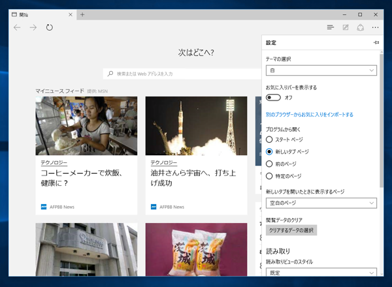Open the gray building article thumbnail
The width and height of the screenshot is (392, 287).
(x=86, y=250)
